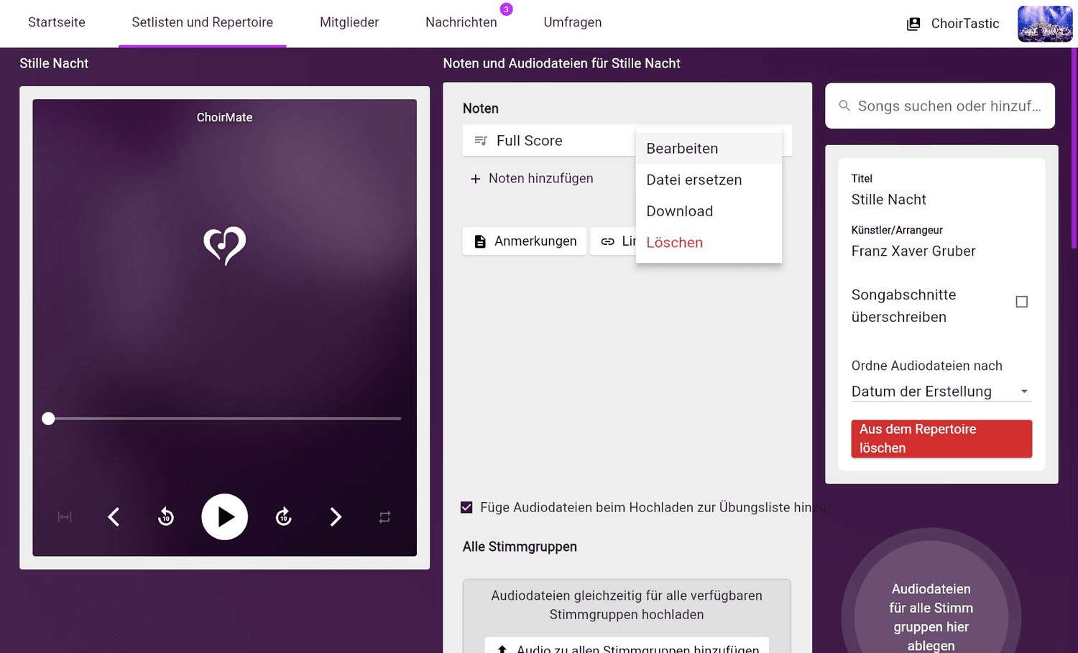Screen dimensions: 1078x653
Task: Toggle the repeat loop icon
Action: click(384, 517)
